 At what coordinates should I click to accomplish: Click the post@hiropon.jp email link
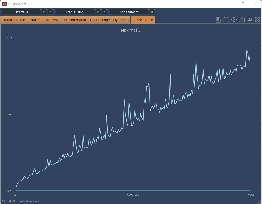point(29,201)
